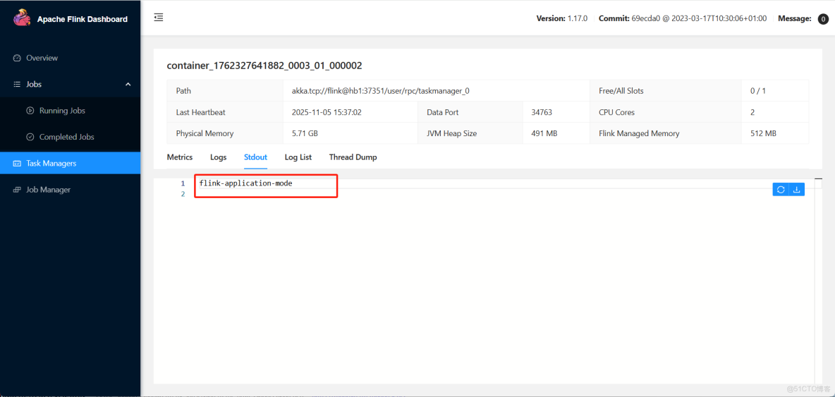The height and width of the screenshot is (397, 835).
Task: Click the container_1762327641882_0003_01_000002 heading
Action: tap(264, 66)
